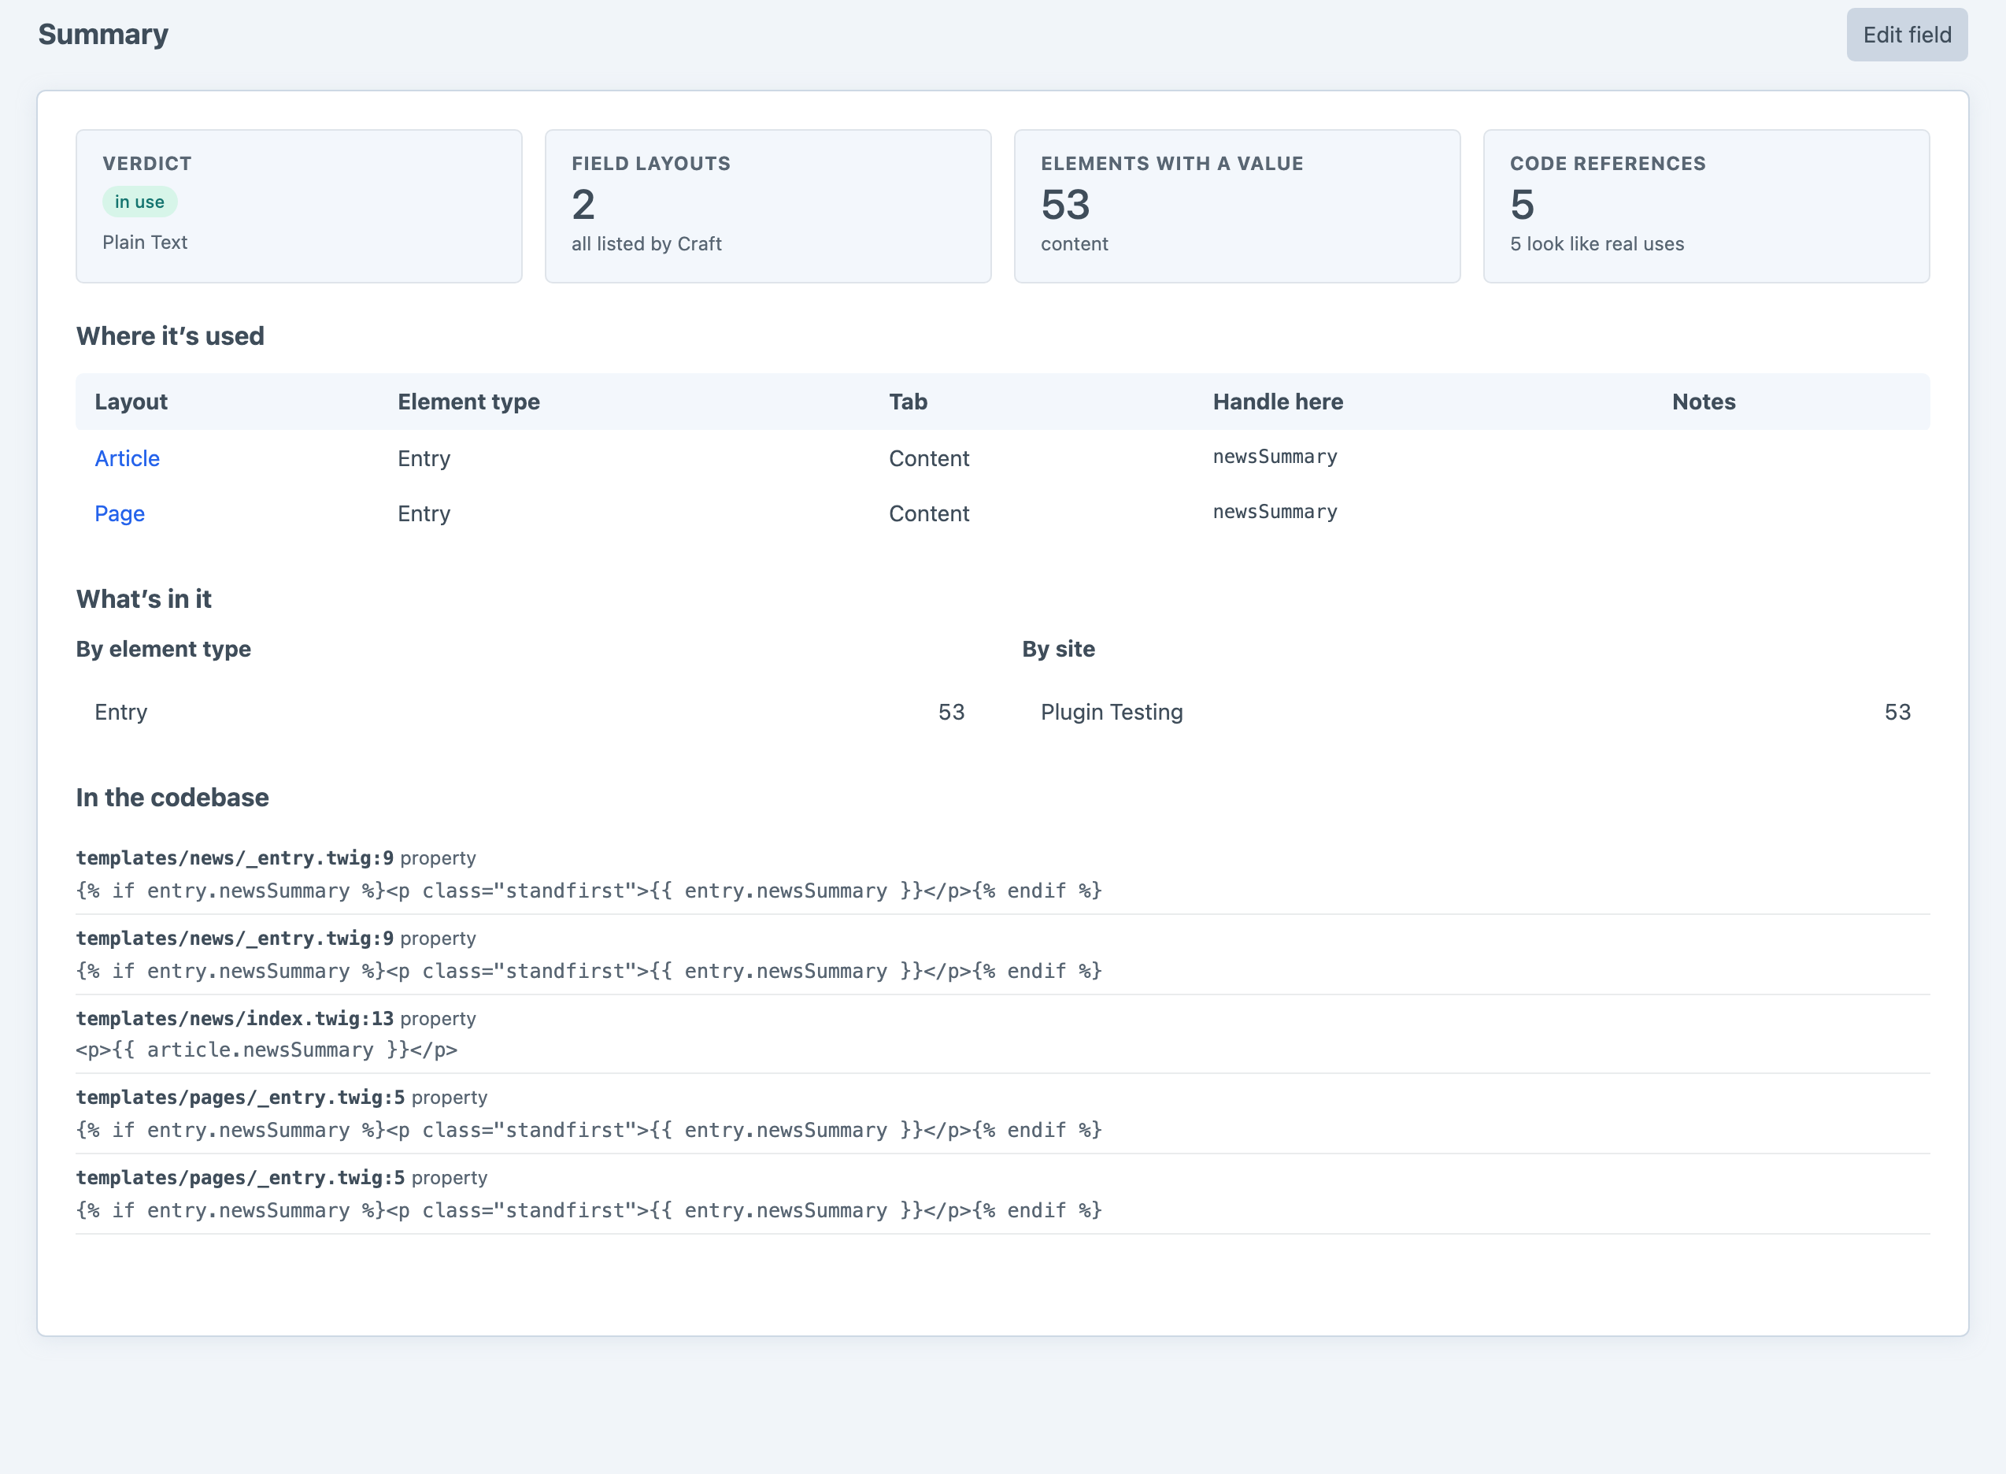Click Entry element type in Page row
The image size is (2006, 1474).
coord(424,514)
